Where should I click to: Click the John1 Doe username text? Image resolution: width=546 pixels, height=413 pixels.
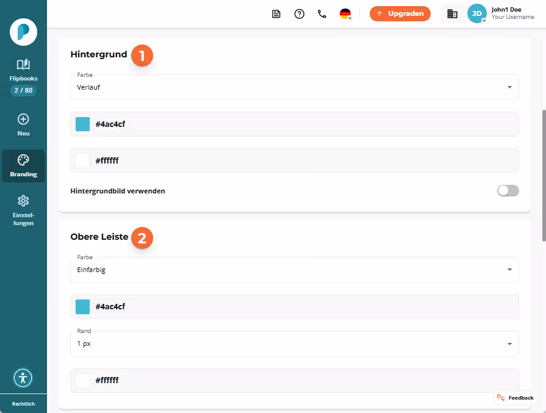coord(506,9)
